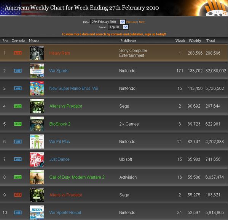Viewport: 228px width, 220px height.
Task: Go to the Previous week chart
Action: point(131,22)
